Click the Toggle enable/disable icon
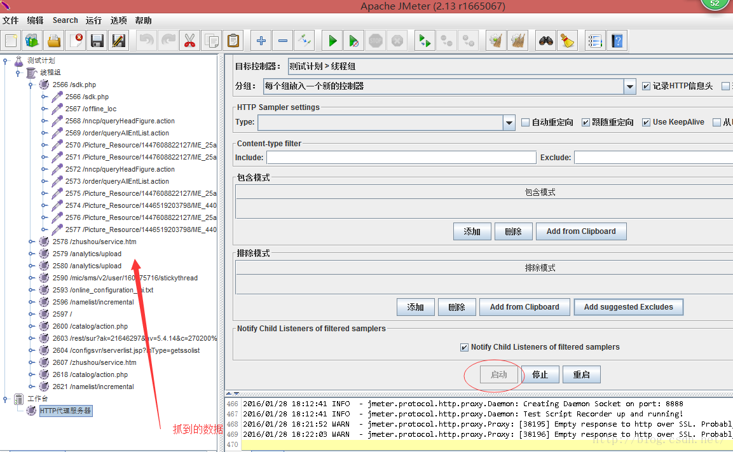733x452 pixels. pos(305,41)
